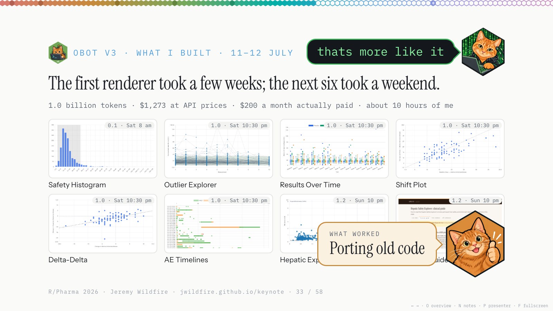553x311 pixels.
Task: Click the '33 / 58' slide counter
Action: coord(309,292)
